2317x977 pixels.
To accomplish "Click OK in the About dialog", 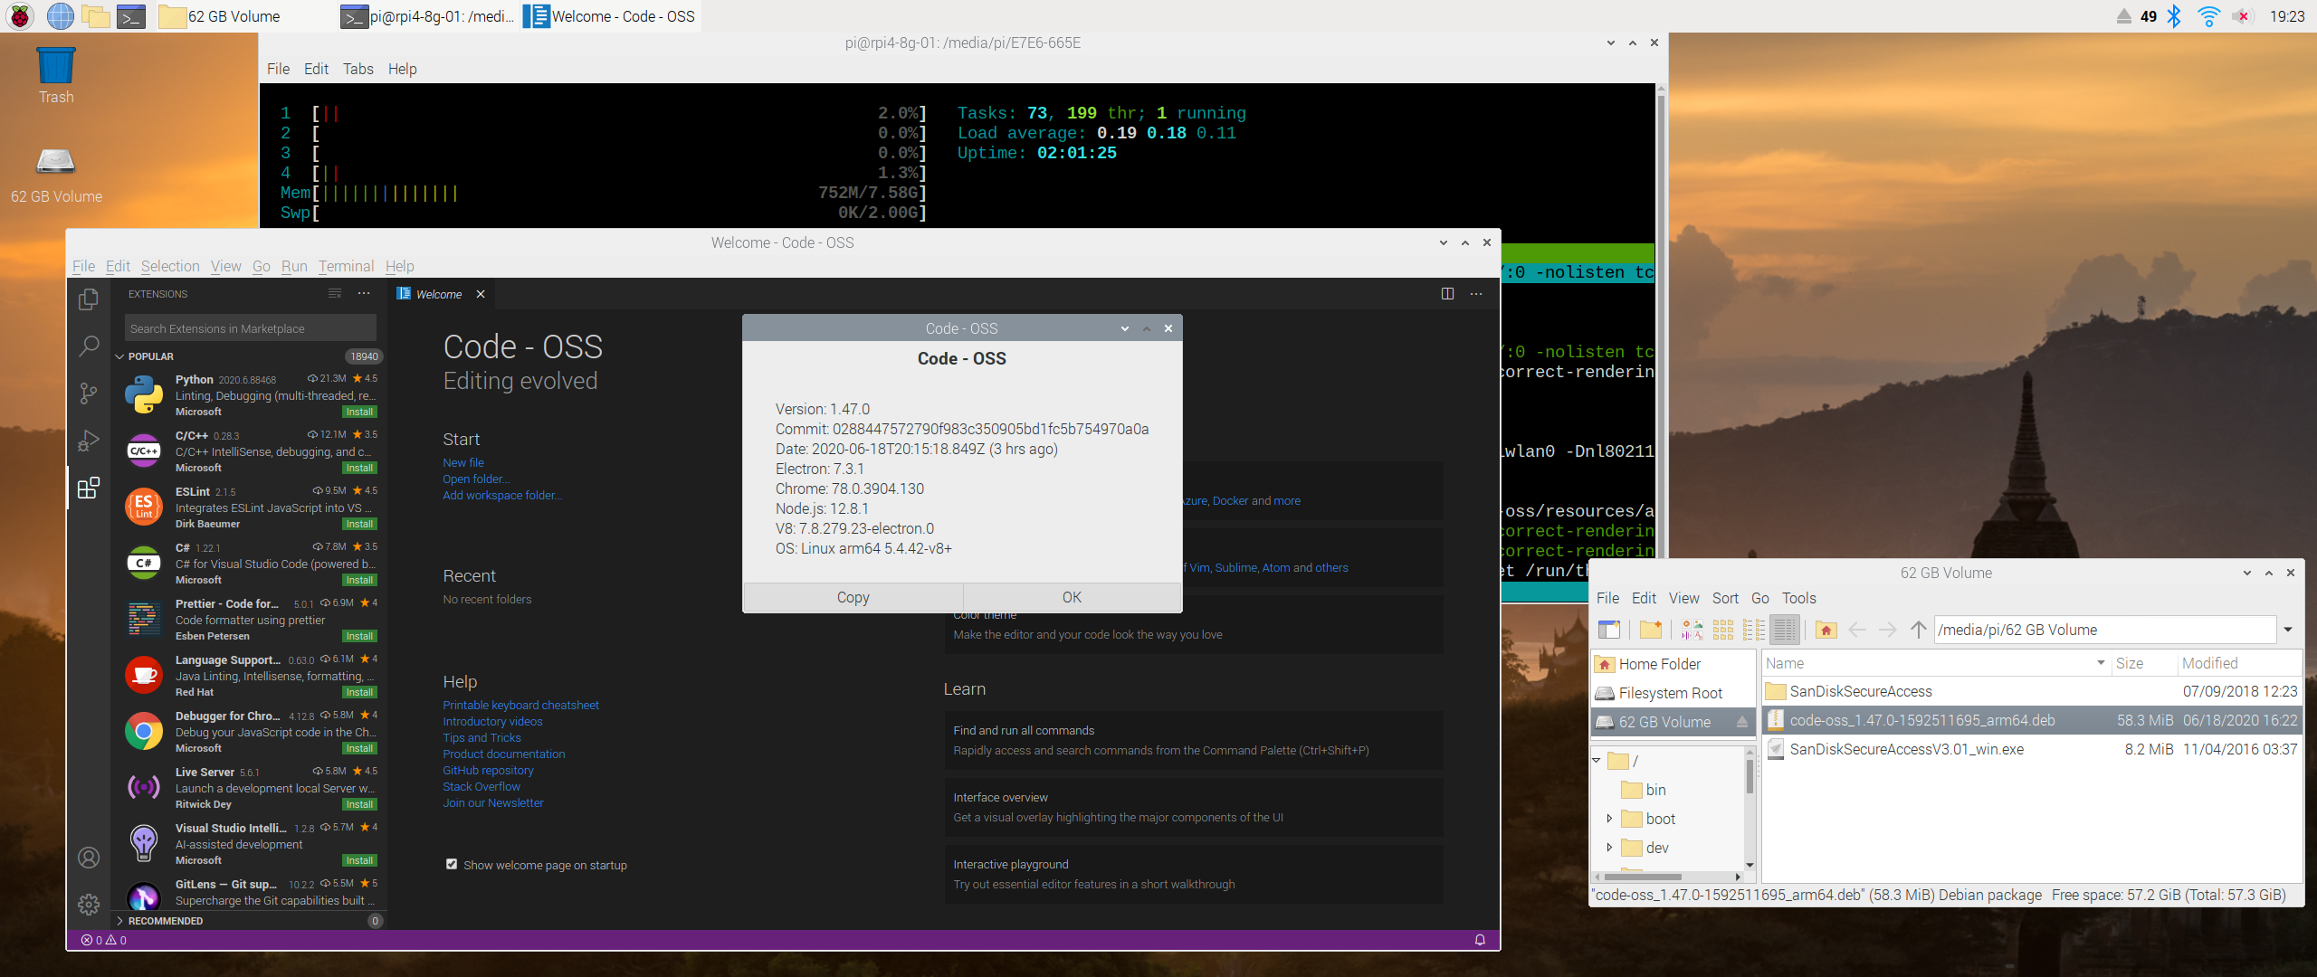I will pyautogui.click(x=1072, y=597).
